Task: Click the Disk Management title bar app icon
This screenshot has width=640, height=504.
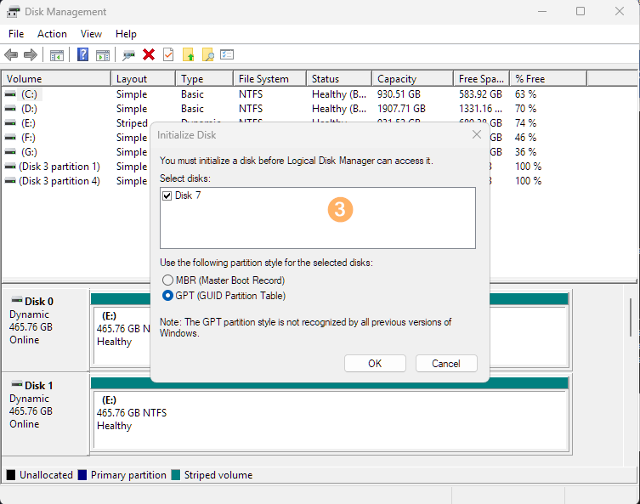Action: click(13, 12)
